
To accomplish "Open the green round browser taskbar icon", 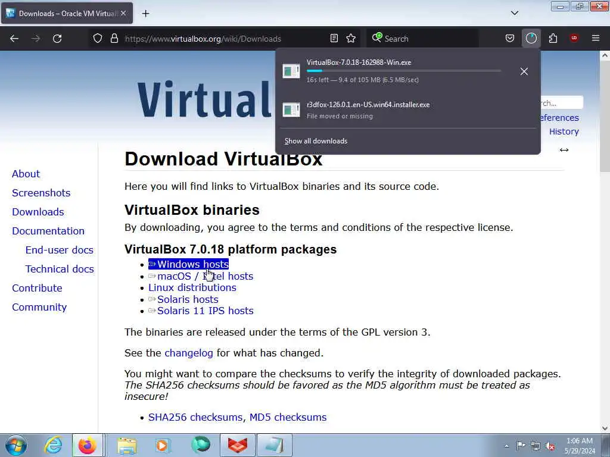I will click(x=201, y=445).
